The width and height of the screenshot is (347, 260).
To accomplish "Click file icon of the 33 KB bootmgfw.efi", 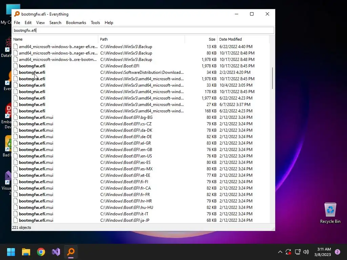I will point(16,85).
